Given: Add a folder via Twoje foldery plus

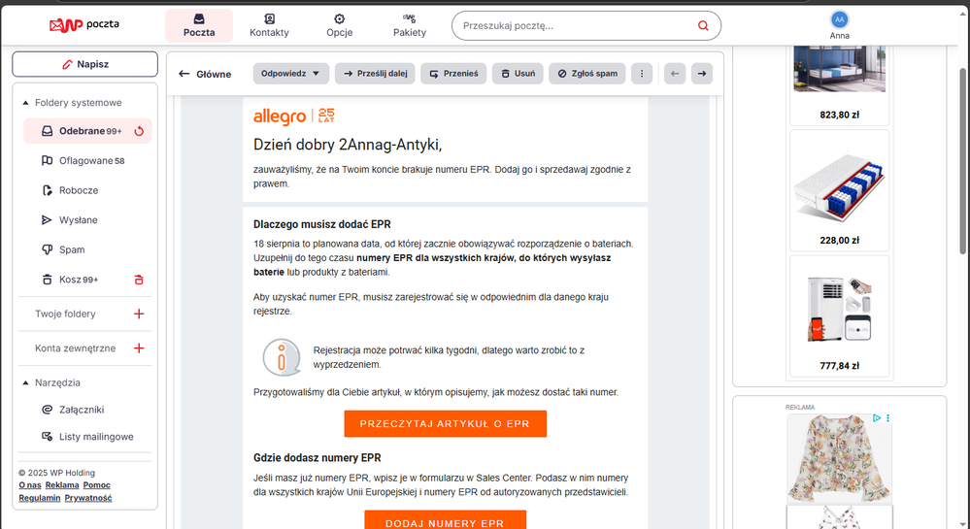Looking at the screenshot, I should [139, 314].
